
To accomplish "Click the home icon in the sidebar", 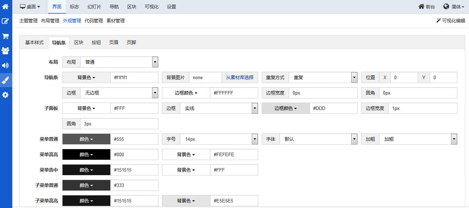I will pyautogui.click(x=5, y=6).
